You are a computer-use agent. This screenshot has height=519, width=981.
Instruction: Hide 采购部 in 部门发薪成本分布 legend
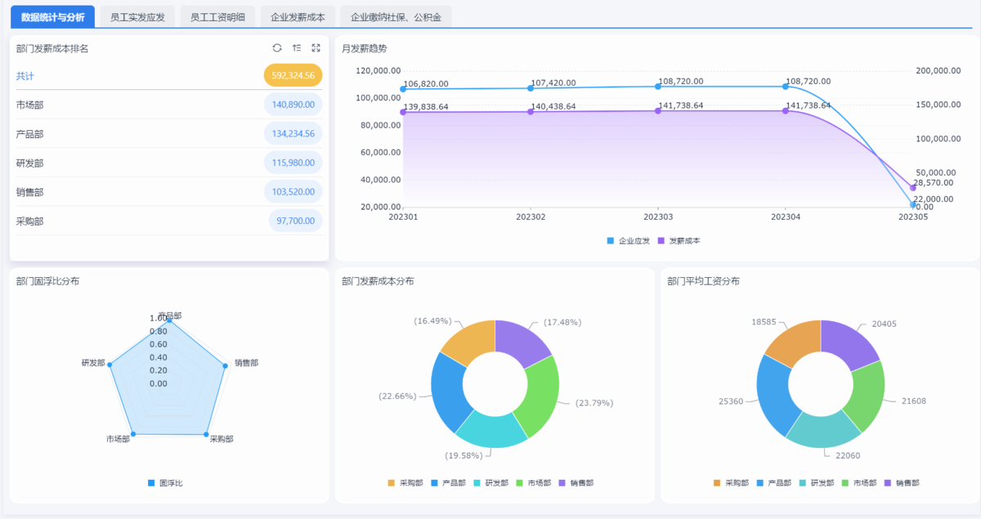point(405,483)
